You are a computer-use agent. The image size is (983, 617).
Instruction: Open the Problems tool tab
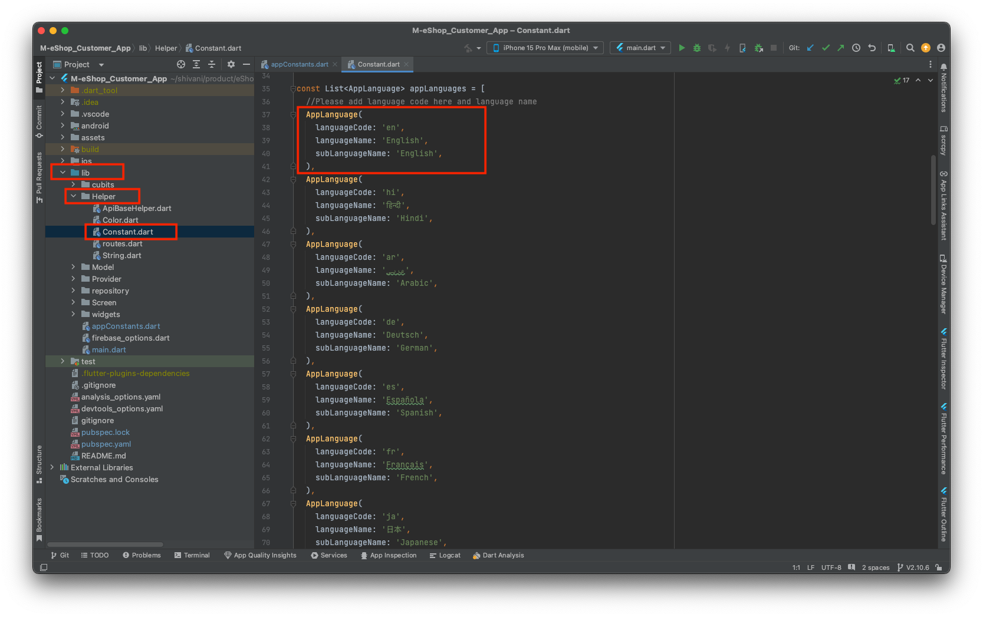click(x=142, y=555)
